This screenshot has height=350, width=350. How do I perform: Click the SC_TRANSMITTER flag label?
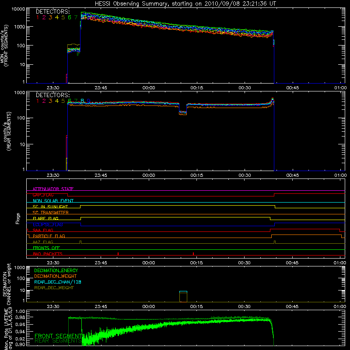point(50,212)
